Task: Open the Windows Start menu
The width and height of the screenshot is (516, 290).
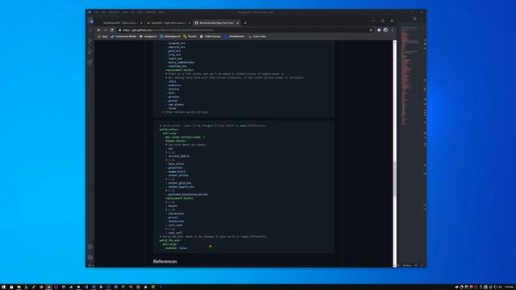Action: (3, 287)
